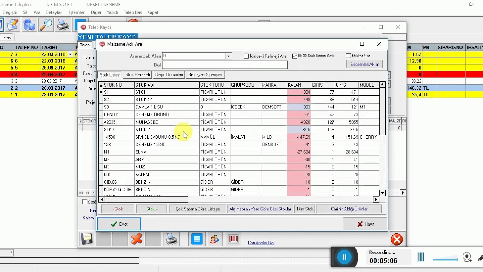Screen dimensions: 483x272
Task: Open the Cari Analizi Gör link
Action: tap(261, 243)
